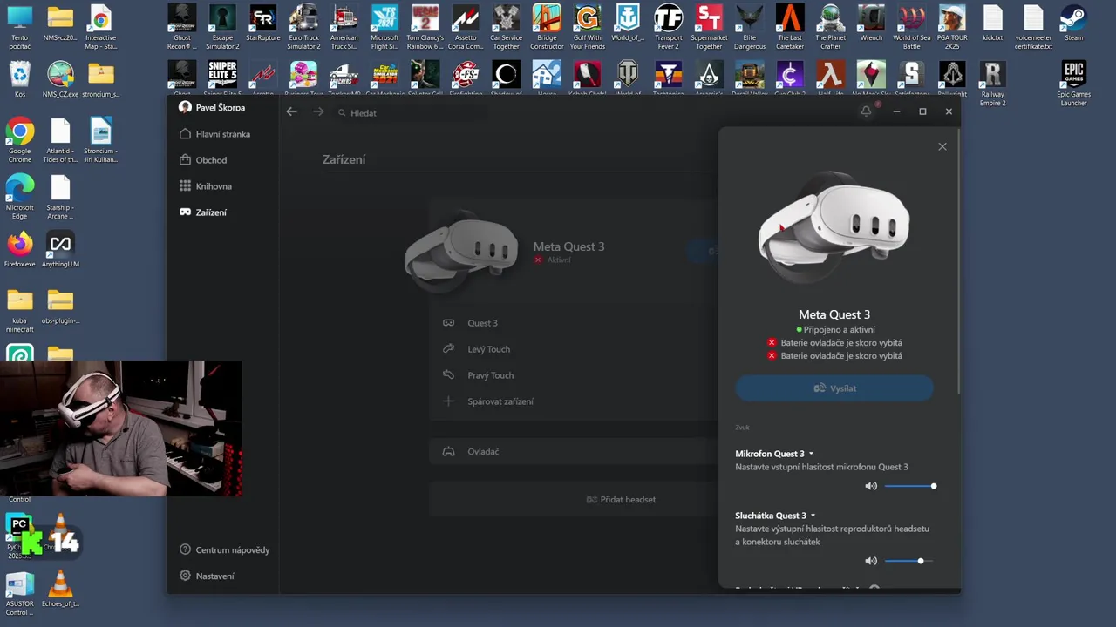Click the Pavel Škorpa profile avatar
Screen dimensions: 1116x627
(185, 107)
